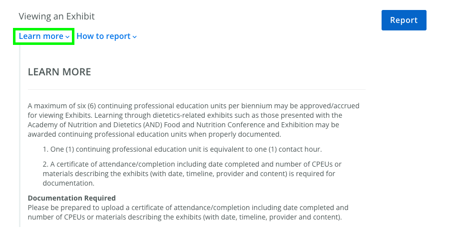
Task: Click the "2." list number marker
Action: pos(45,164)
